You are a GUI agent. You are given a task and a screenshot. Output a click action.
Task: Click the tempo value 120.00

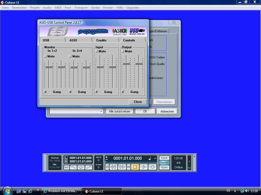[x=178, y=158]
